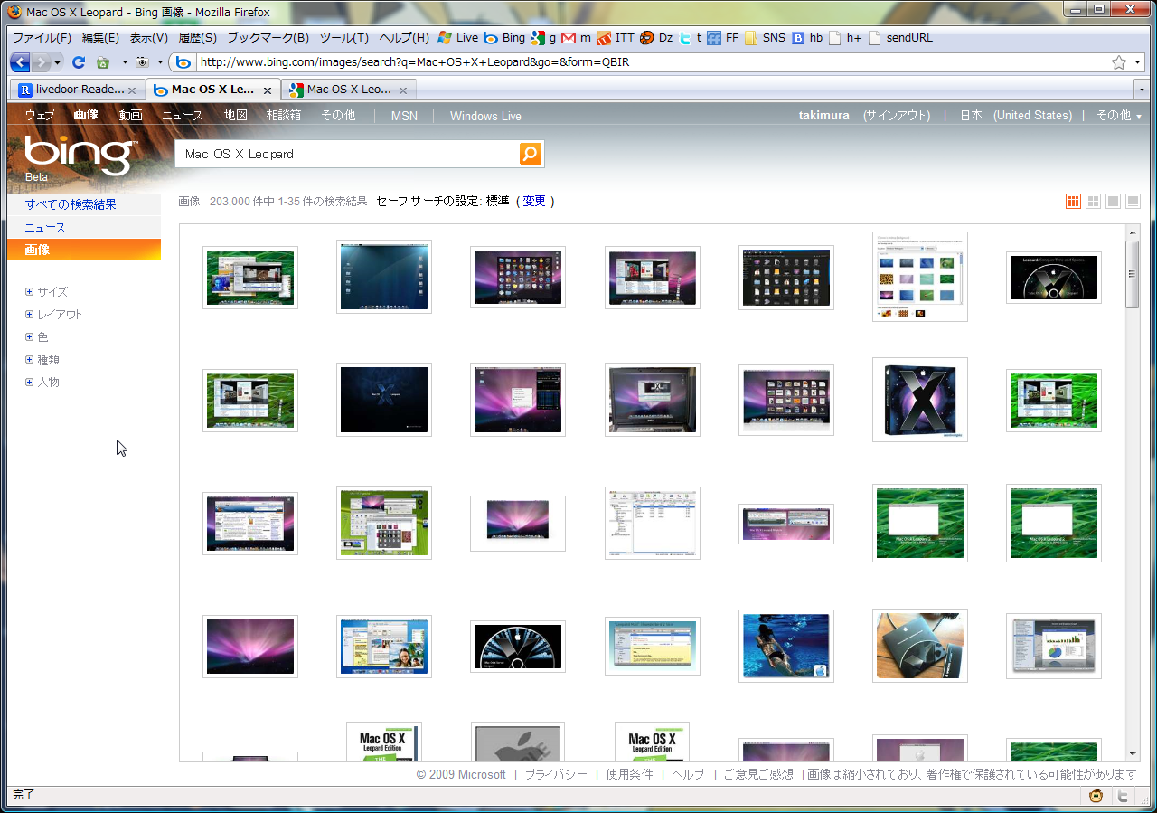Image resolution: width=1157 pixels, height=813 pixels.
Task: Open プライバシー footer link
Action: click(556, 774)
